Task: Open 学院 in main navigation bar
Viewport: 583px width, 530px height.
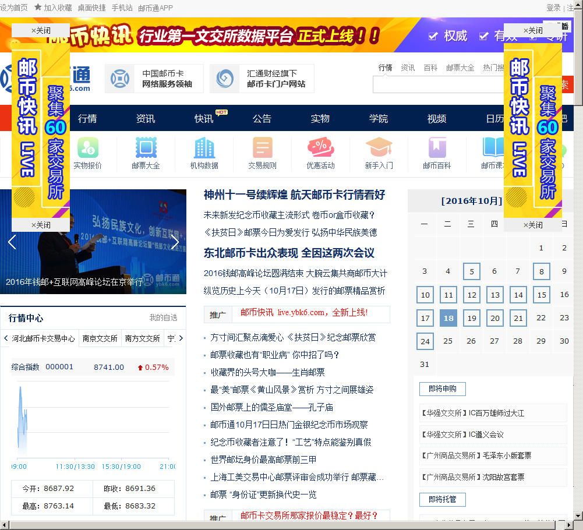Action: [379, 119]
